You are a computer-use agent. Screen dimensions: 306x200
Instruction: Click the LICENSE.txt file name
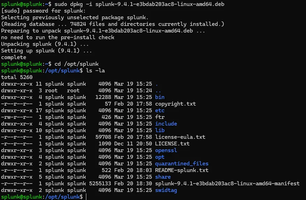pos(172,144)
